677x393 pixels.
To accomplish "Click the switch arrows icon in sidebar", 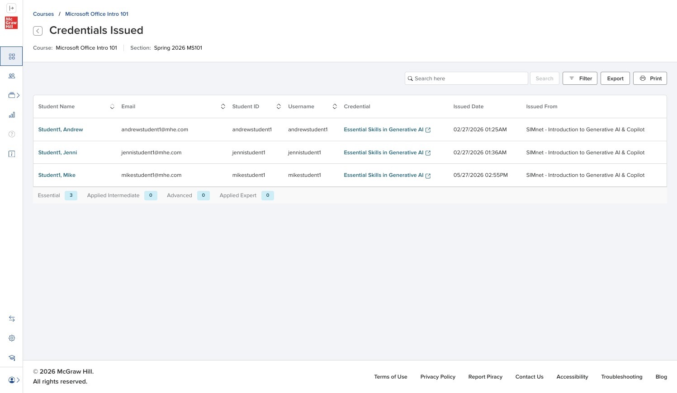I will tap(12, 319).
